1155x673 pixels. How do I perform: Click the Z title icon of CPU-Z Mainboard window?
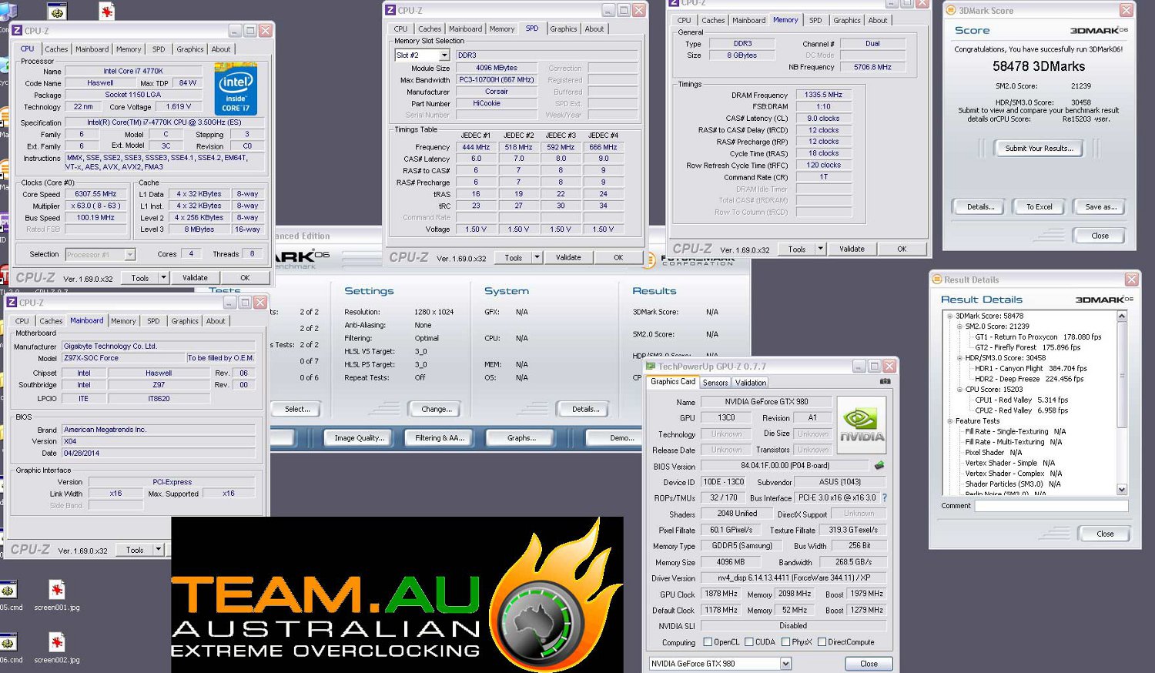[12, 303]
